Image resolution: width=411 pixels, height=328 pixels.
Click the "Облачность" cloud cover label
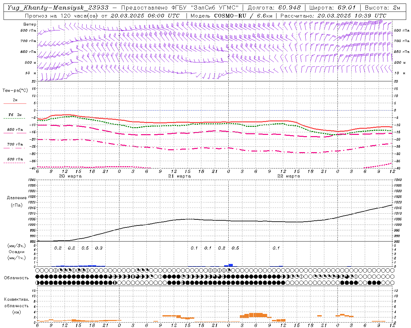[16, 278]
